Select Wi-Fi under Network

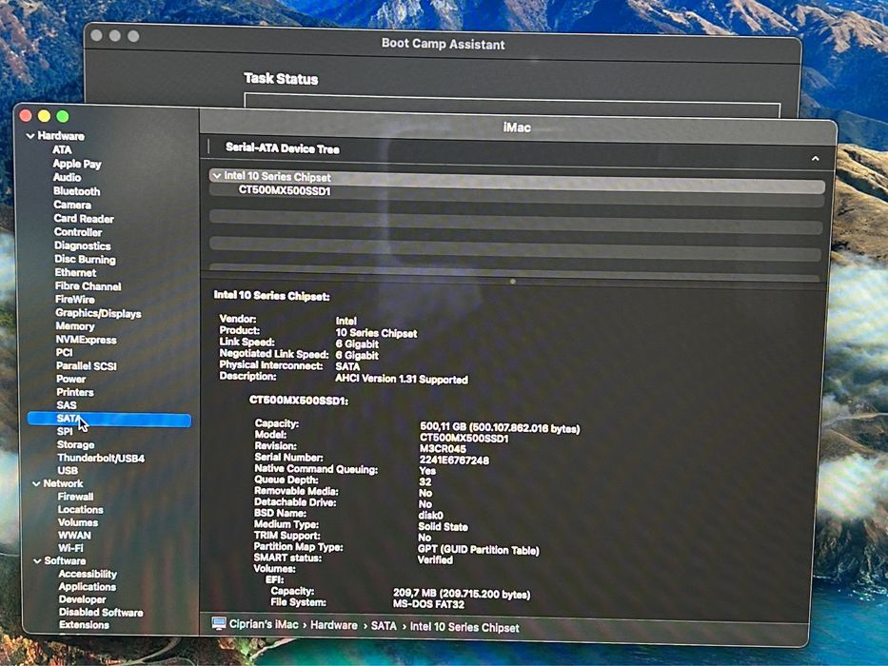point(70,548)
